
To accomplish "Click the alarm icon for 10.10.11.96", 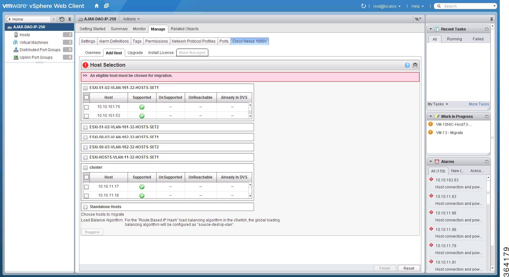I will [x=431, y=213].
